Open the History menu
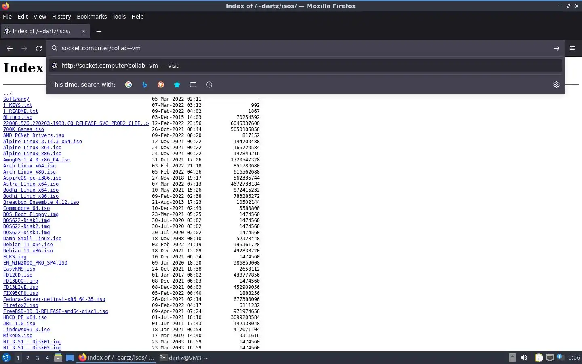Image resolution: width=582 pixels, height=364 pixels. point(61,17)
